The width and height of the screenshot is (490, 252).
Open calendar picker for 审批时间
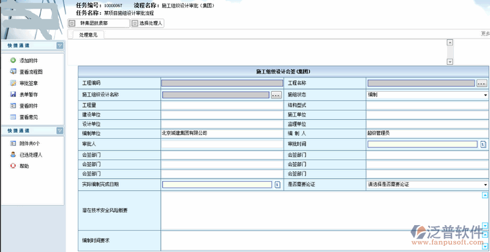483,144
